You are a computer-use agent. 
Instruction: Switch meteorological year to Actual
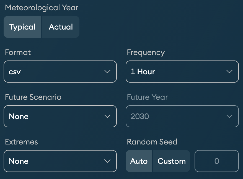61,27
